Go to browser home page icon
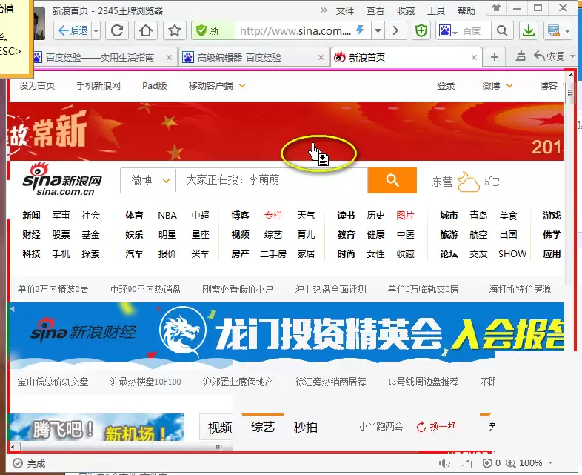Screen dimensions: 582x475 [145, 30]
